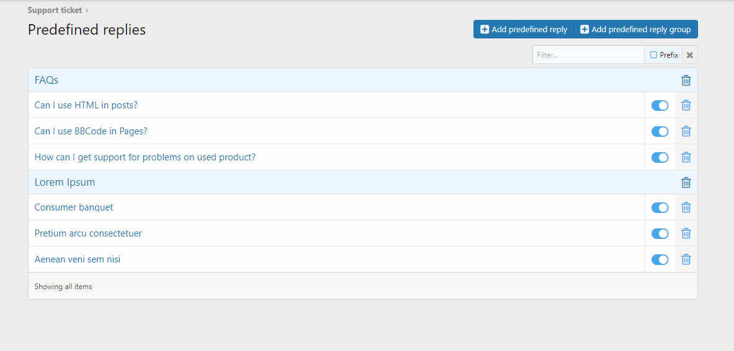Open the Support ticket breadcrumb
734x351 pixels.
(x=55, y=10)
